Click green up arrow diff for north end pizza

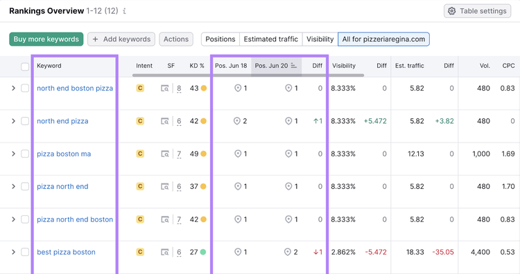click(x=318, y=121)
